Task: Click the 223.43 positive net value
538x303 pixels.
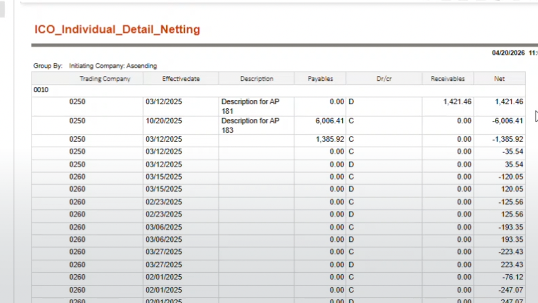Action: pos(512,265)
